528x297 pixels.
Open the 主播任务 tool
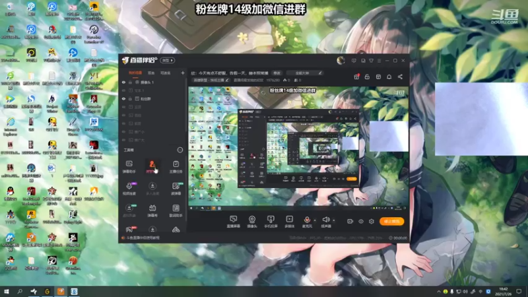click(176, 167)
